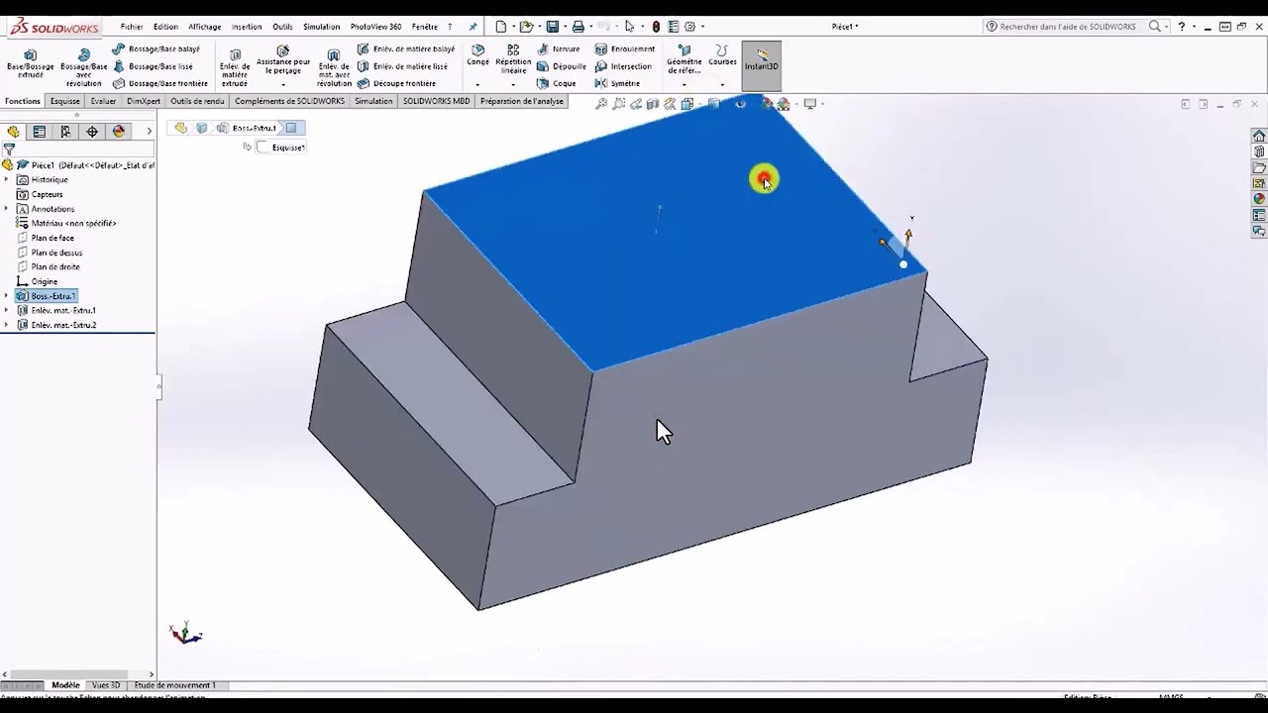Choose Bossage/Base lissé
This screenshot has height=713, width=1268.
point(154,66)
